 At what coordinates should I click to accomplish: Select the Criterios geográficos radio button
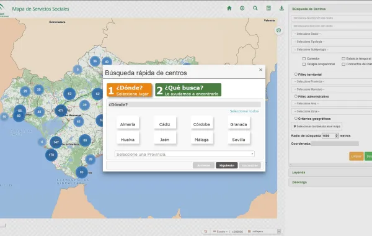coord(296,118)
